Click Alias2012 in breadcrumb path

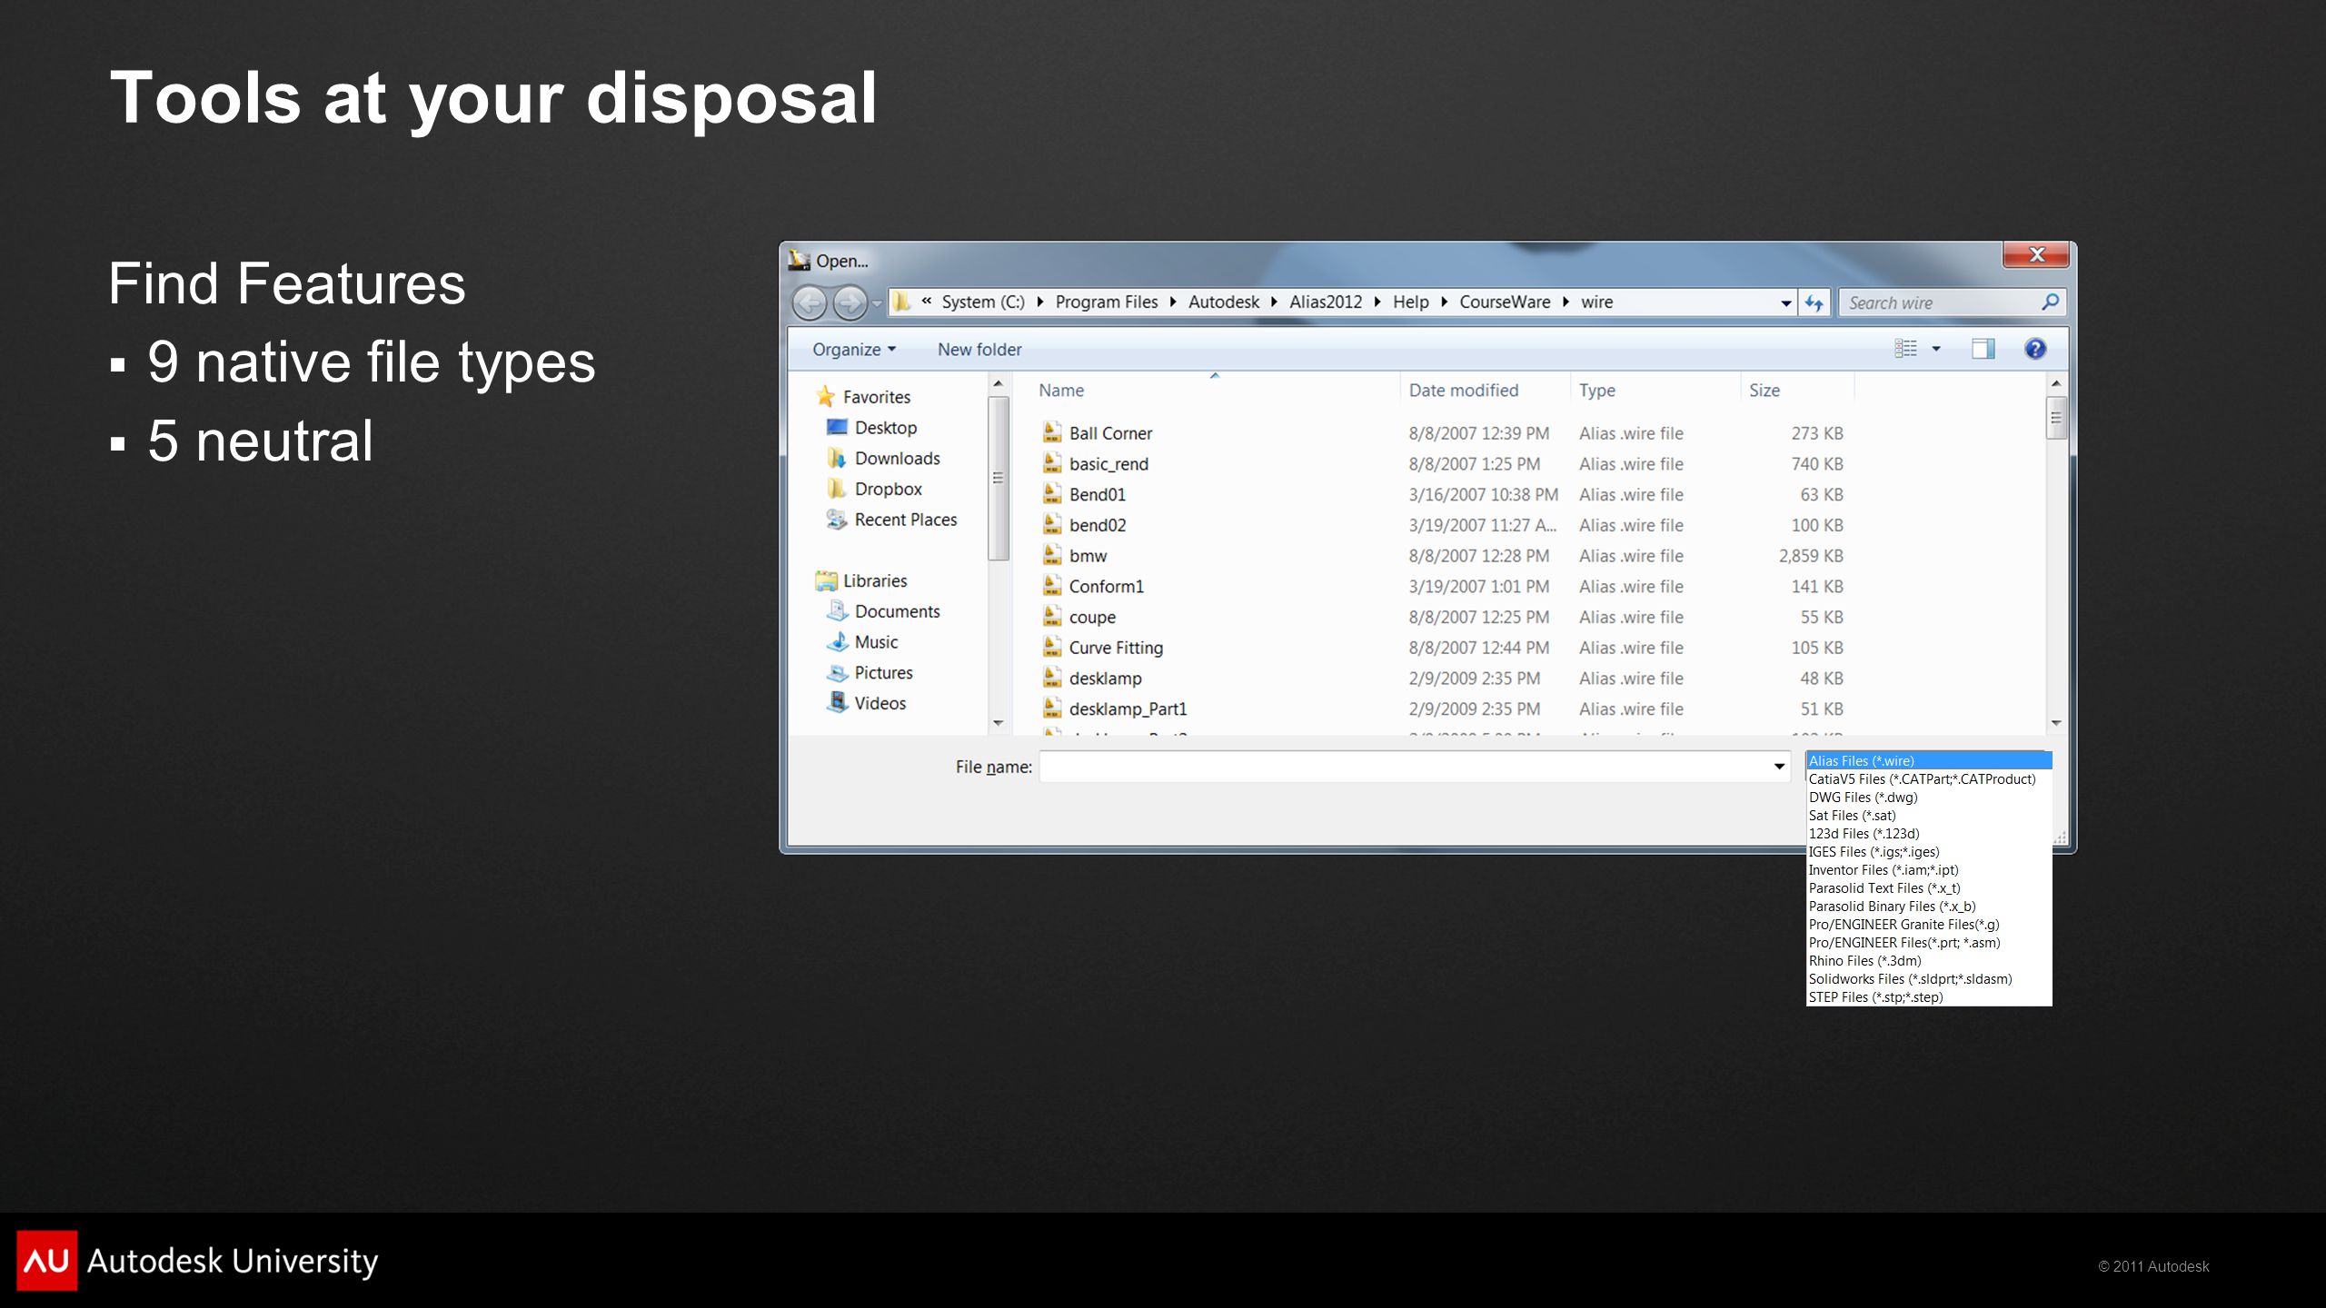[x=1326, y=302]
